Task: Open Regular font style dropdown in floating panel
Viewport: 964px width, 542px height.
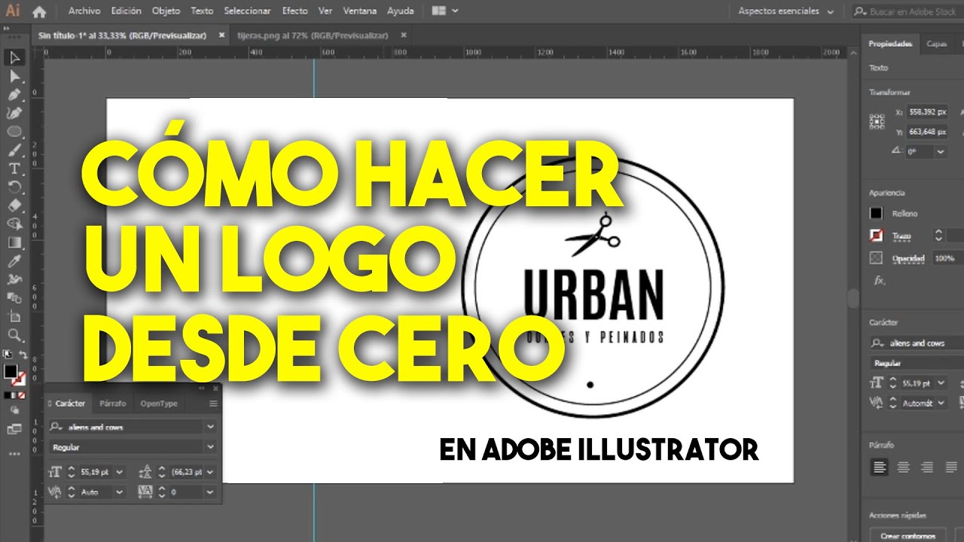Action: pos(210,447)
